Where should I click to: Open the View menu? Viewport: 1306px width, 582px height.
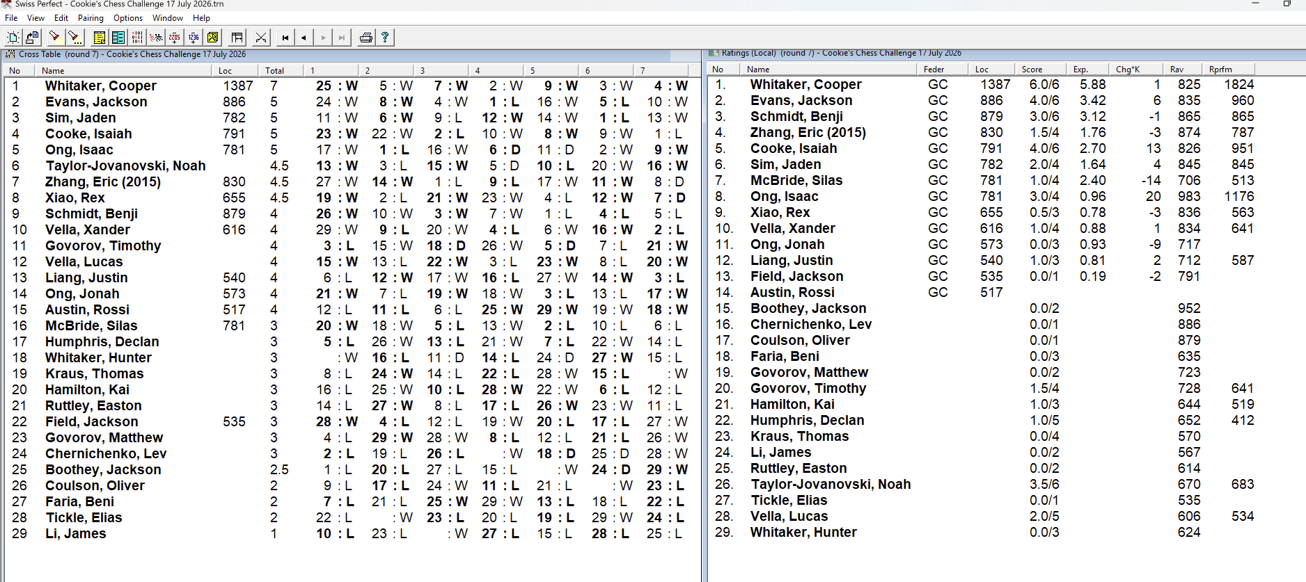[x=36, y=18]
